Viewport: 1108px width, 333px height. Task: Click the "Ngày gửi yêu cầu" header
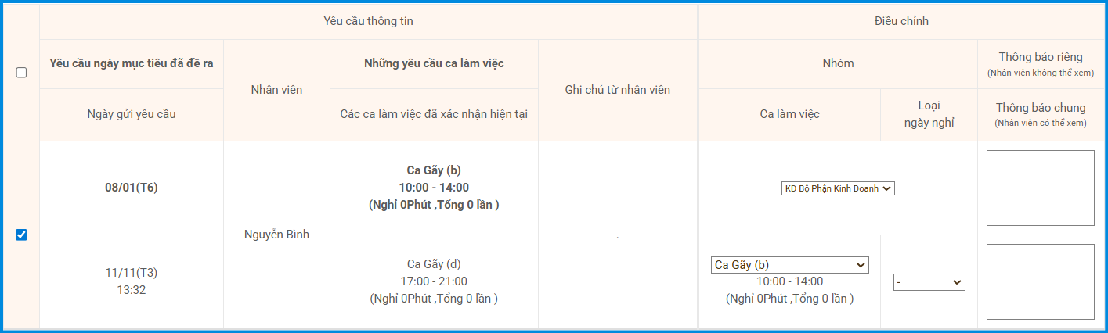tap(132, 114)
